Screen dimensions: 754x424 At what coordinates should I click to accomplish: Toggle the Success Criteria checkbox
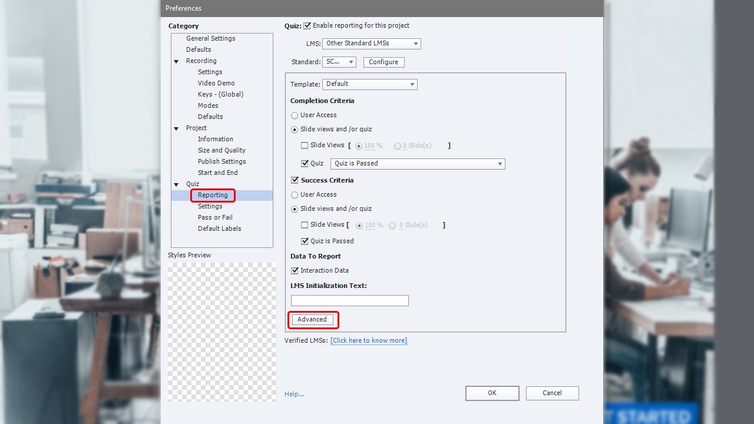pos(295,180)
